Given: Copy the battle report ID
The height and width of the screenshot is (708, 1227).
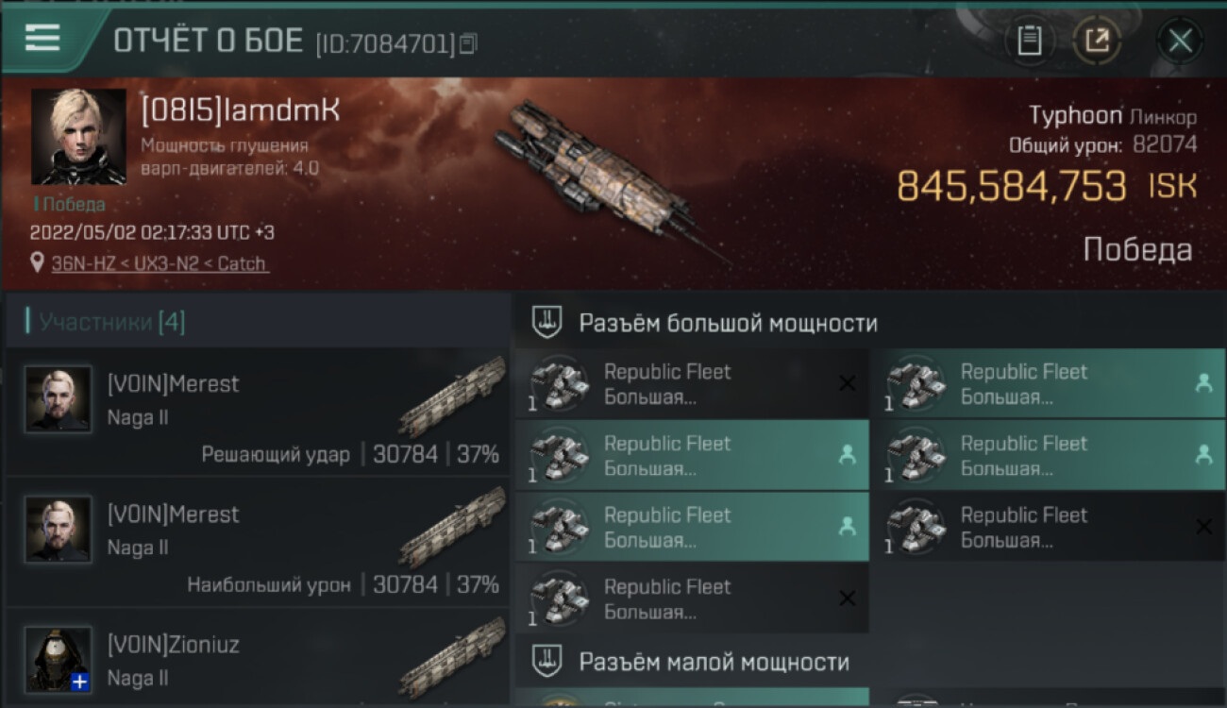Looking at the screenshot, I should coord(469,42).
